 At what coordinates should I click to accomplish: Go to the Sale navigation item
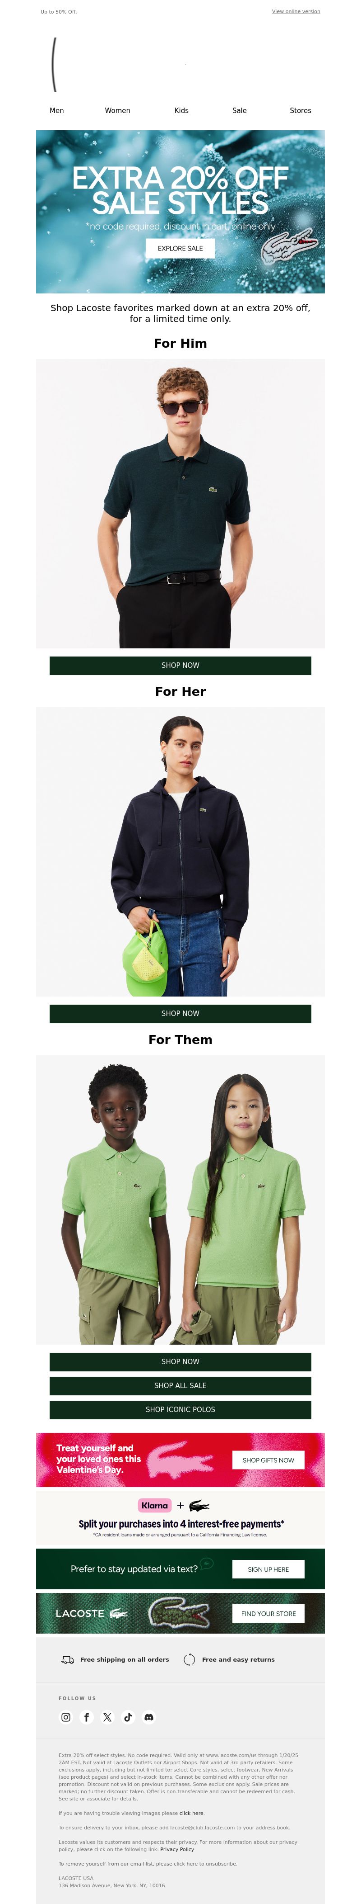click(x=239, y=110)
